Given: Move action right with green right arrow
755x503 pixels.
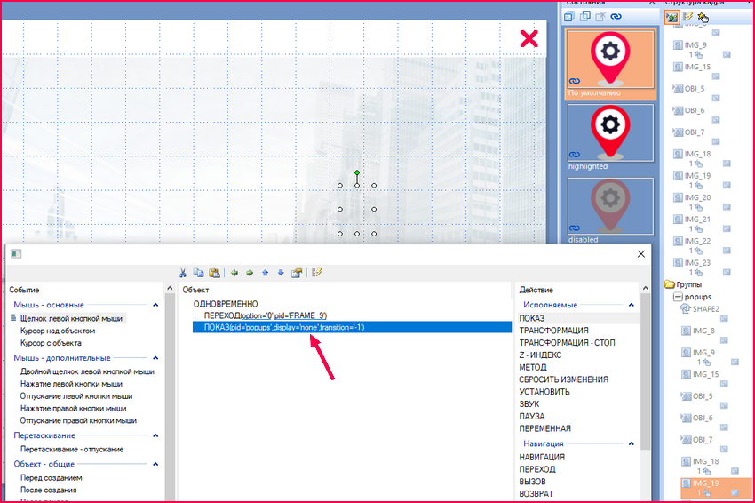Looking at the screenshot, I should click(250, 273).
